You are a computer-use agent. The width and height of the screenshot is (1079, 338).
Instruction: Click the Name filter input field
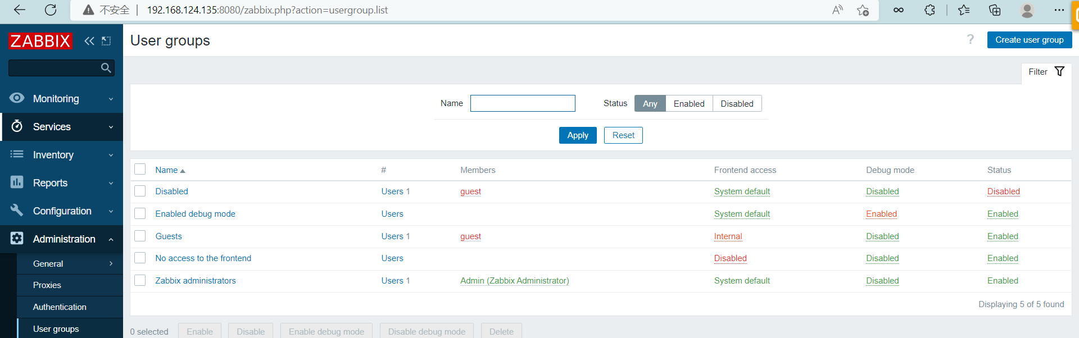[x=523, y=103]
